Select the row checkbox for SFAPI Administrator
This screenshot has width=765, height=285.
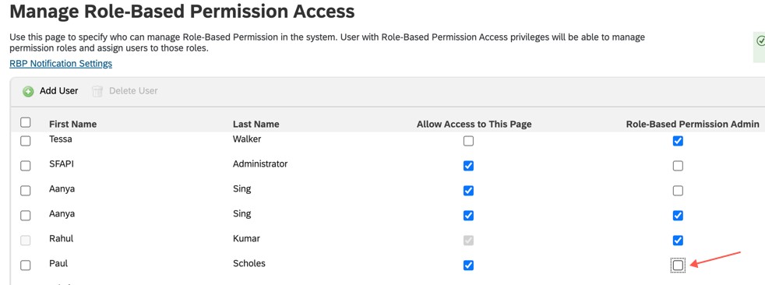26,166
